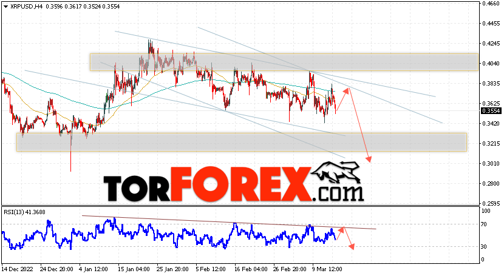Click the RSI 0 scale label
504x276 pixels.
tap(483, 259)
